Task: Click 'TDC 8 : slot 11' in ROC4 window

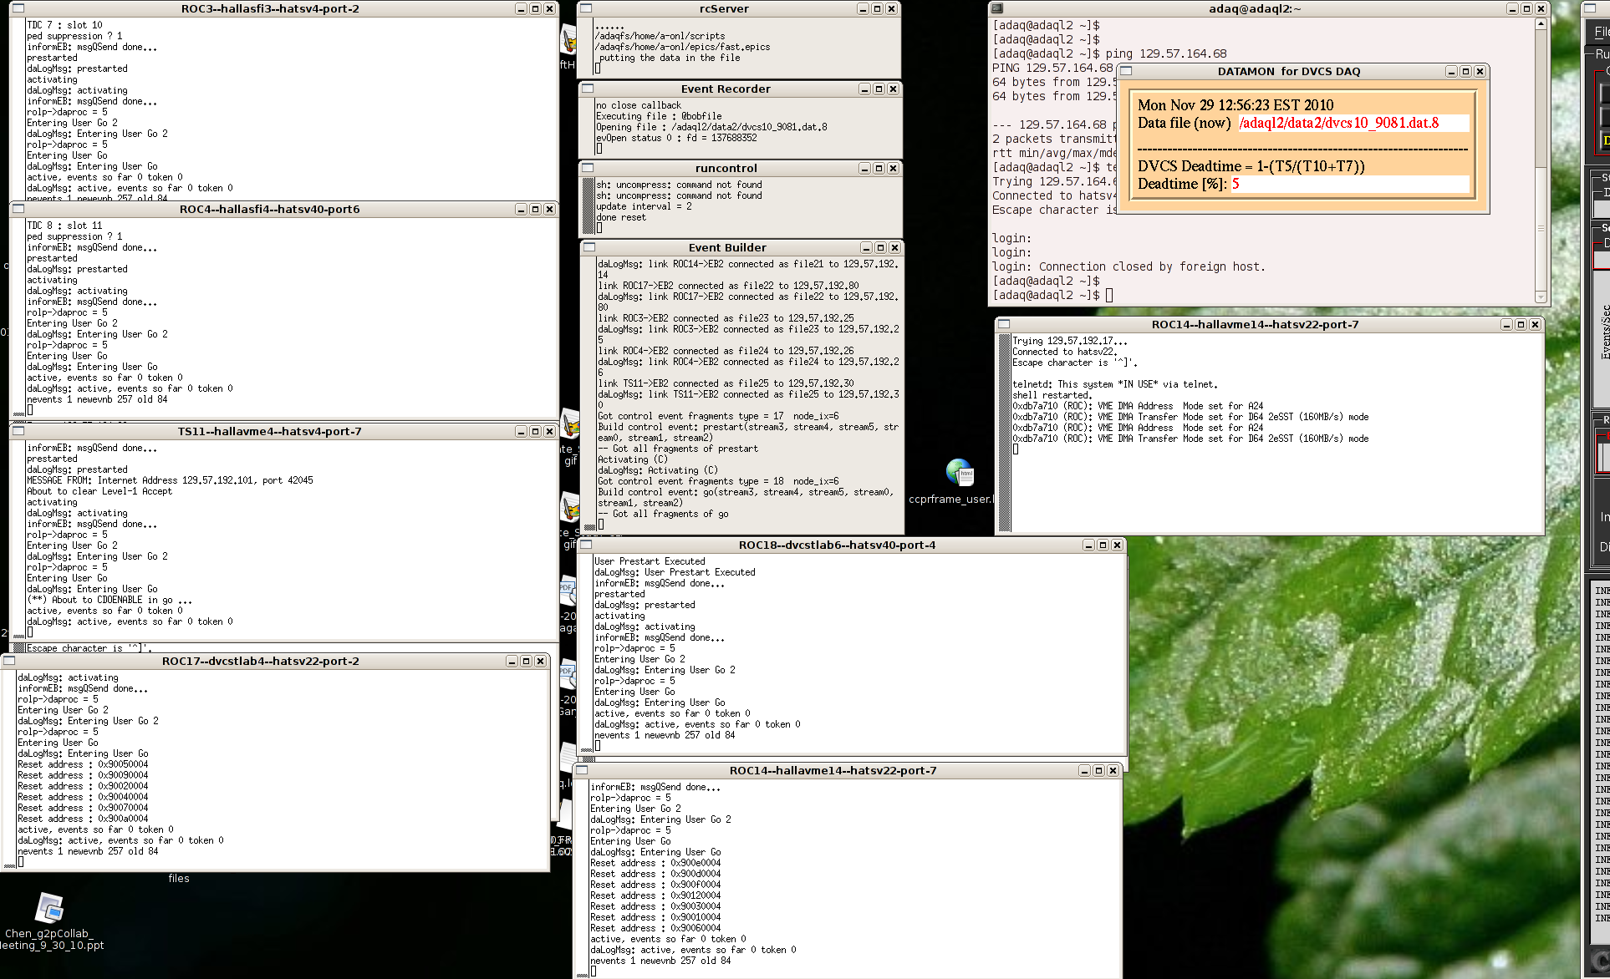Action: (x=64, y=226)
